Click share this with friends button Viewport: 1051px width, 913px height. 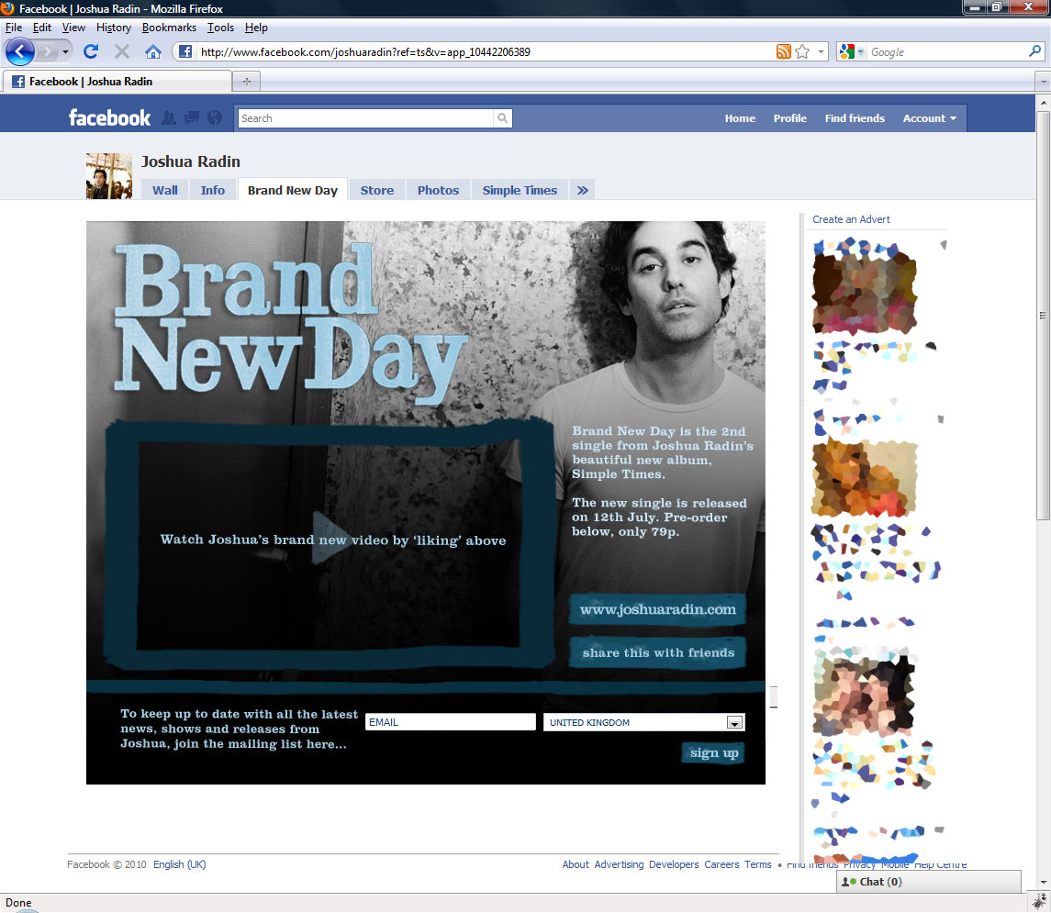point(658,652)
